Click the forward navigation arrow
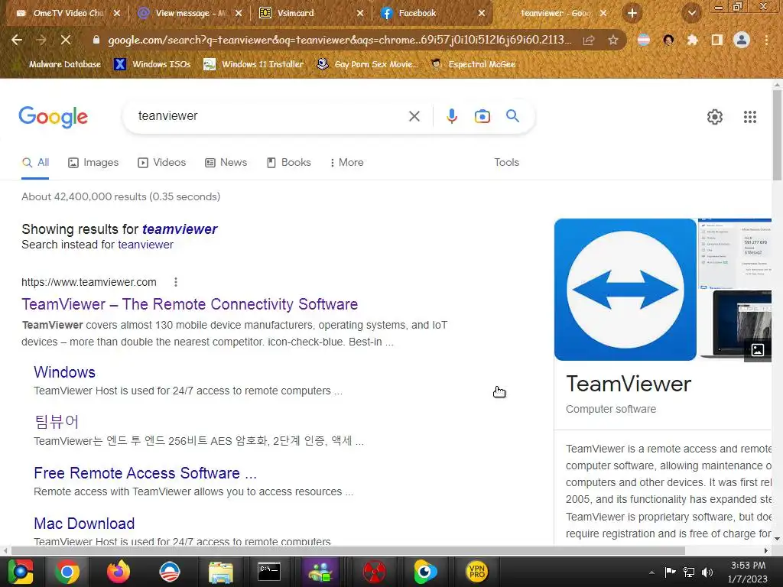This screenshot has height=587, width=783. coord(41,40)
